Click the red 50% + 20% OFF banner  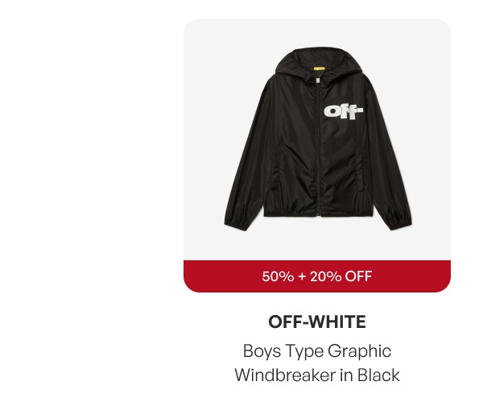pyautogui.click(x=317, y=276)
